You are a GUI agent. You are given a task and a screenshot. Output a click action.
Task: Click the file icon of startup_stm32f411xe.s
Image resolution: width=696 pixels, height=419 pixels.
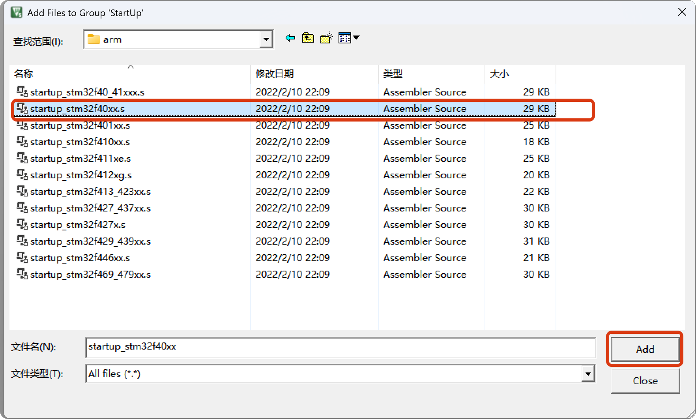22,158
